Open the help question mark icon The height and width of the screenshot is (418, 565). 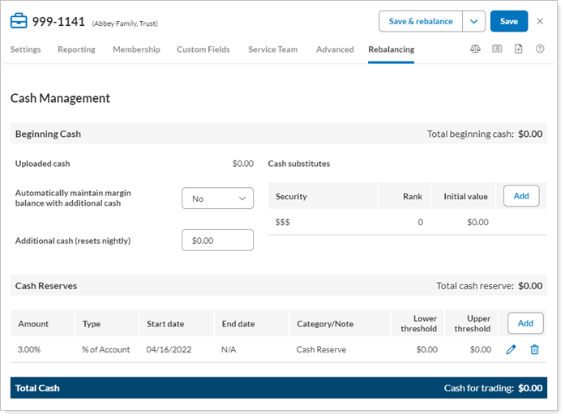(x=540, y=49)
